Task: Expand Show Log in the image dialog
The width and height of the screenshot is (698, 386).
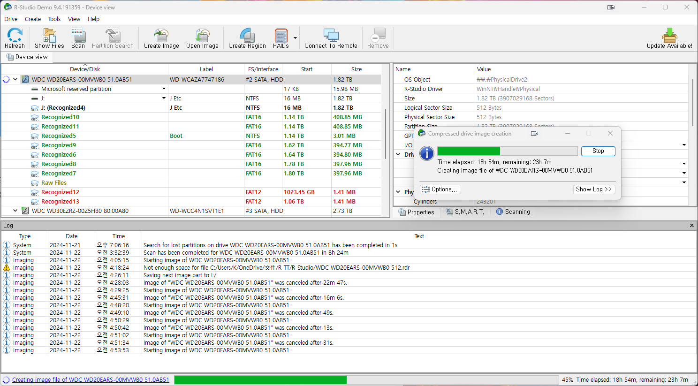Action: click(x=594, y=189)
